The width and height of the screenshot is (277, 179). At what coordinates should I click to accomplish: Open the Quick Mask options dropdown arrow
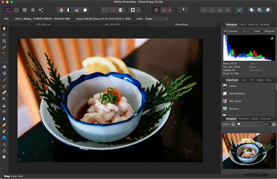pyautogui.click(x=139, y=10)
